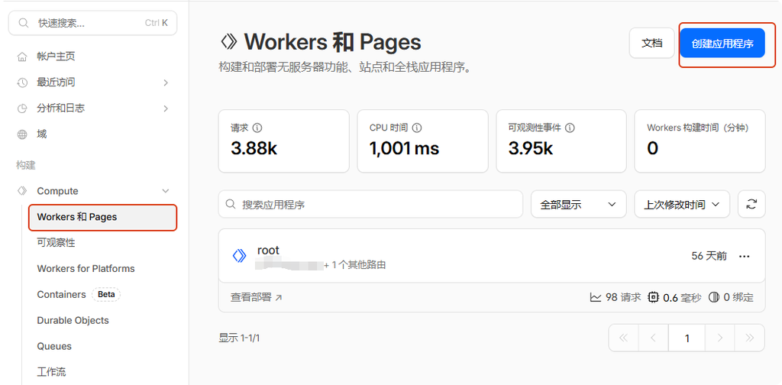Screen dimensions: 782x385
Task: Click the 56 天前 timestamp
Action: [709, 257]
